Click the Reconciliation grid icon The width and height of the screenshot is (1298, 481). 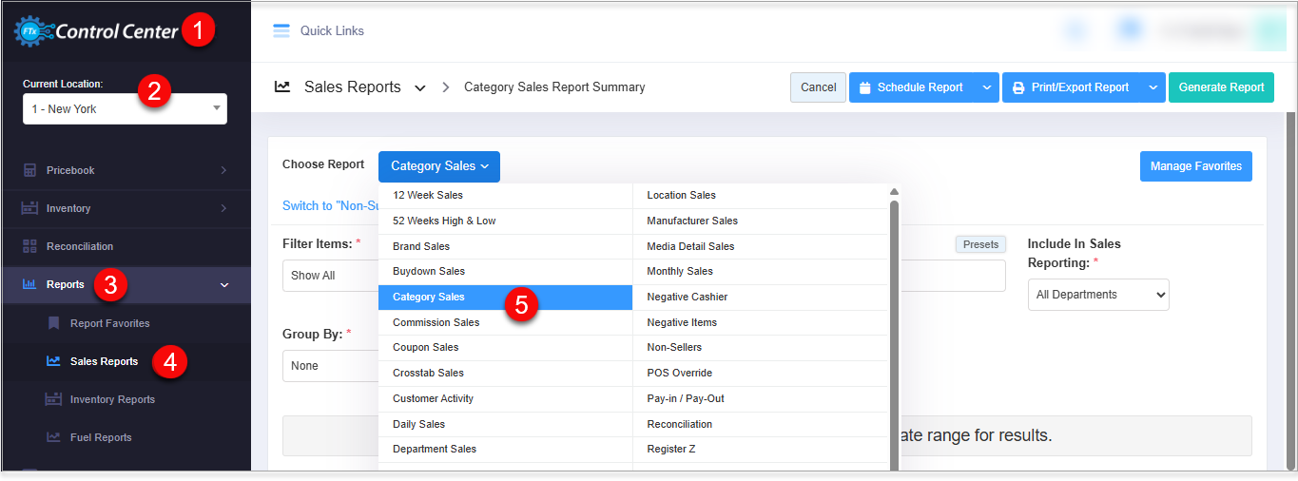pyautogui.click(x=29, y=246)
